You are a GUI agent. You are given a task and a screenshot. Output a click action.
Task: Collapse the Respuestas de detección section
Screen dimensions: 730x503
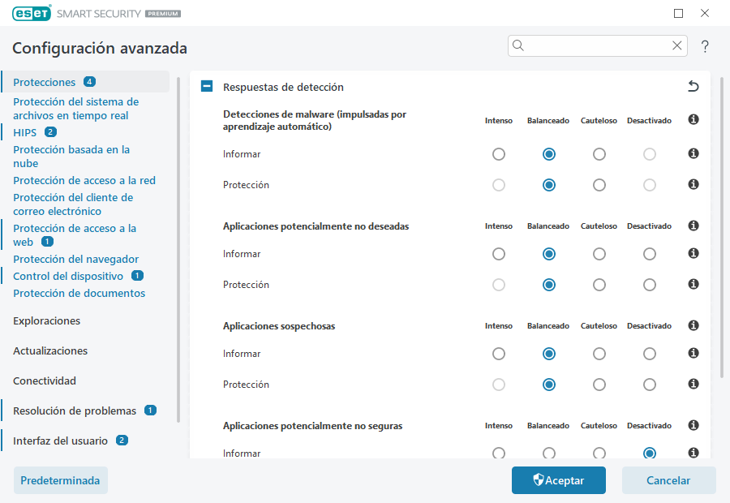(x=206, y=85)
